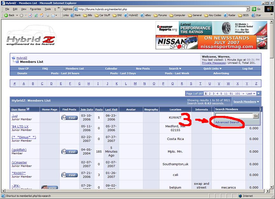
Task: Filter members list by letter M
Action: click(x=135, y=84)
